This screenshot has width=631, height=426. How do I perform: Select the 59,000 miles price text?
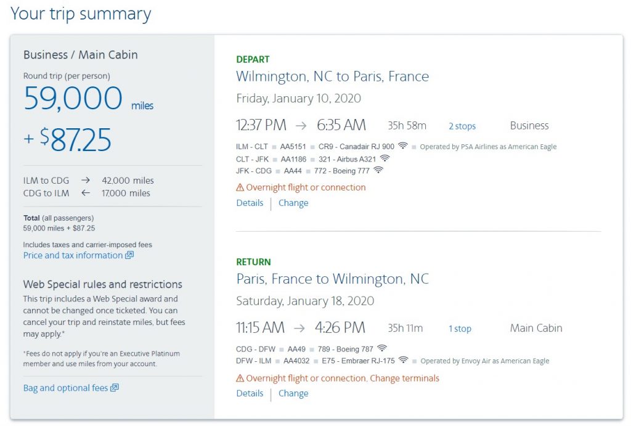click(73, 99)
